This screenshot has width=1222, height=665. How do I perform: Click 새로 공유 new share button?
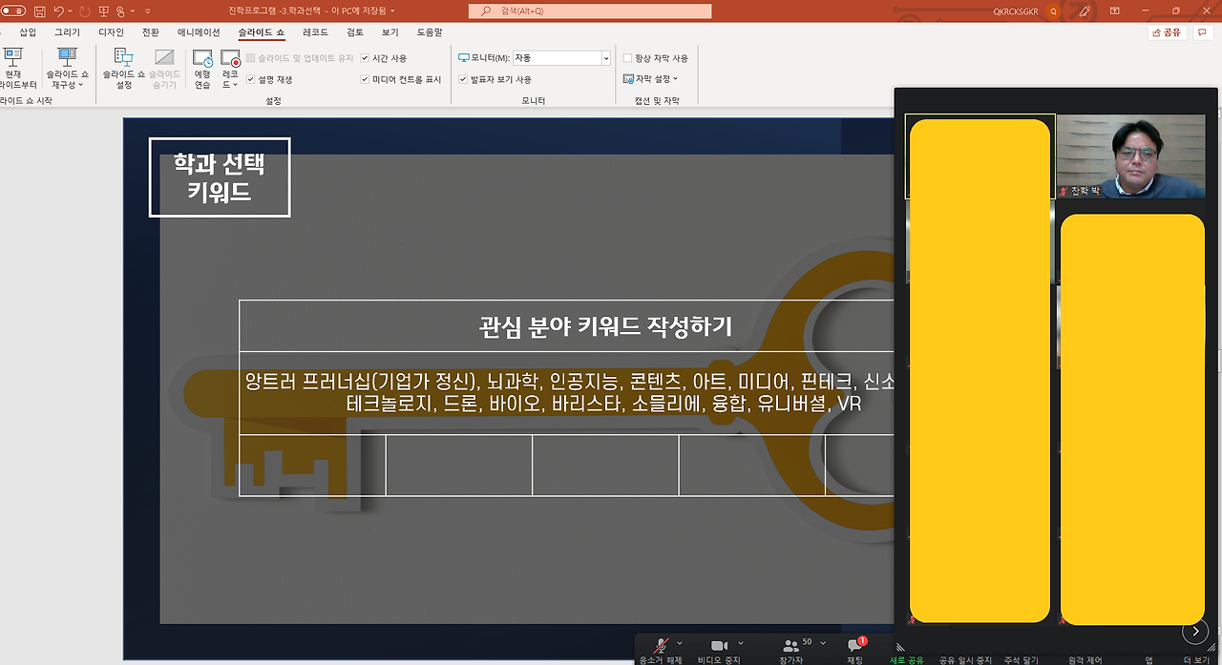906,659
